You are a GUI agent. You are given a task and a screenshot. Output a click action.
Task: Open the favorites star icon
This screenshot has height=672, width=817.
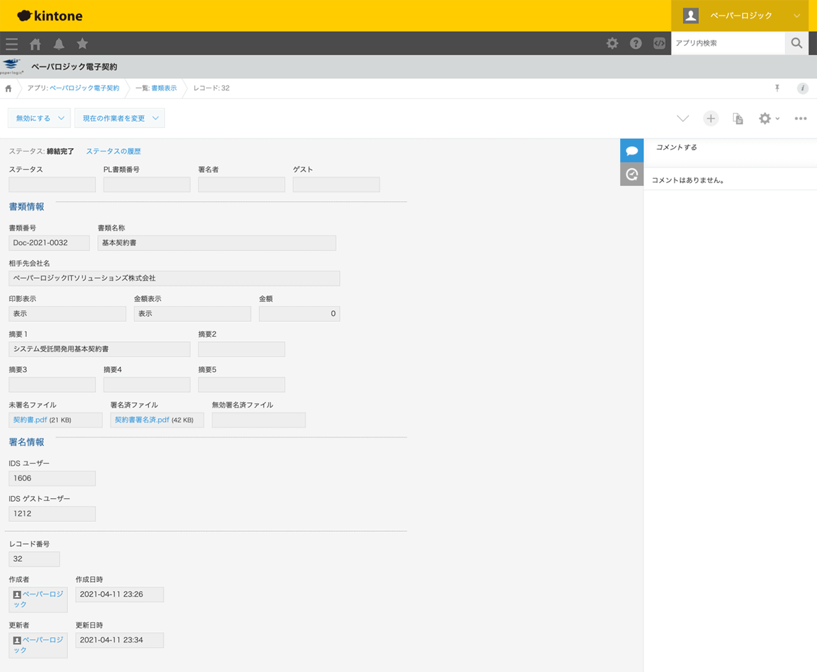pyautogui.click(x=82, y=44)
